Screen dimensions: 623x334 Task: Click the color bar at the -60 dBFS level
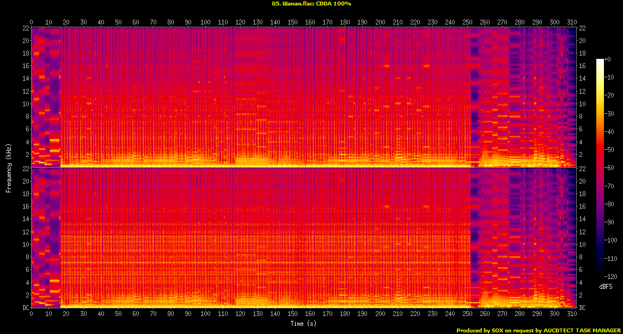pos(600,169)
